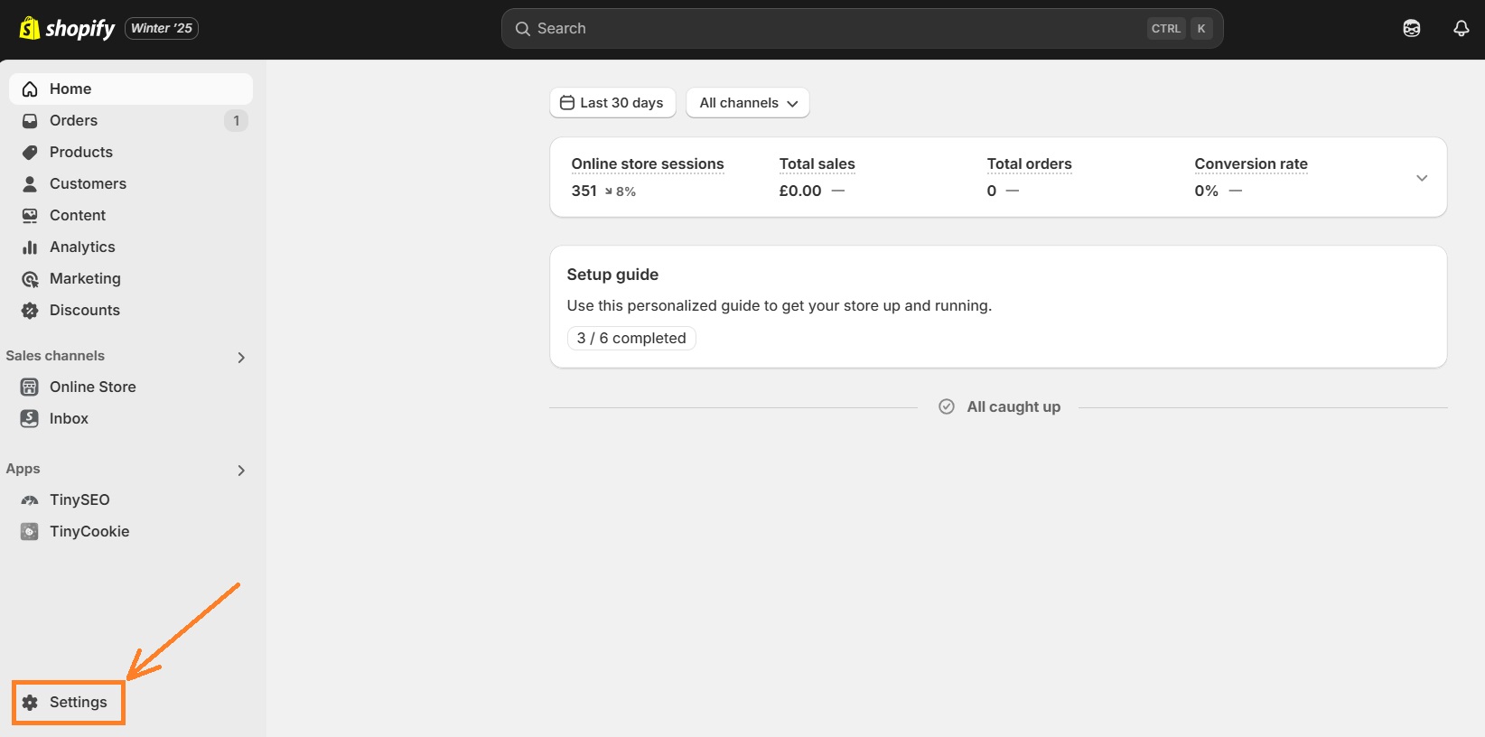Click the Online store sessions link
Screen dimensions: 1485x737
coord(647,163)
